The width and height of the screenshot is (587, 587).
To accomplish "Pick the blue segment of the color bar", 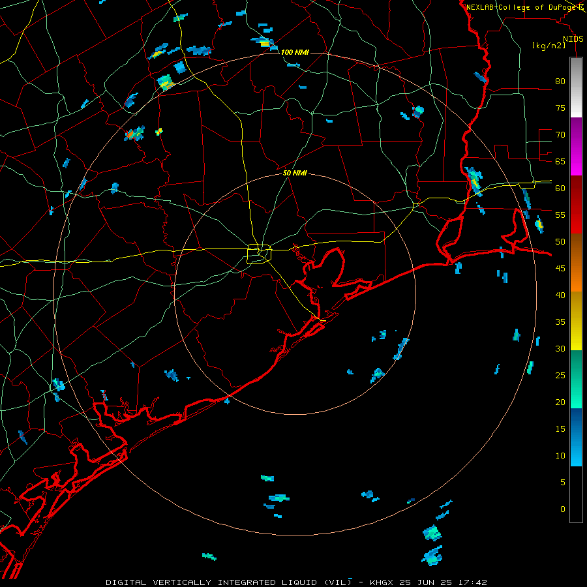I will pyautogui.click(x=576, y=437).
